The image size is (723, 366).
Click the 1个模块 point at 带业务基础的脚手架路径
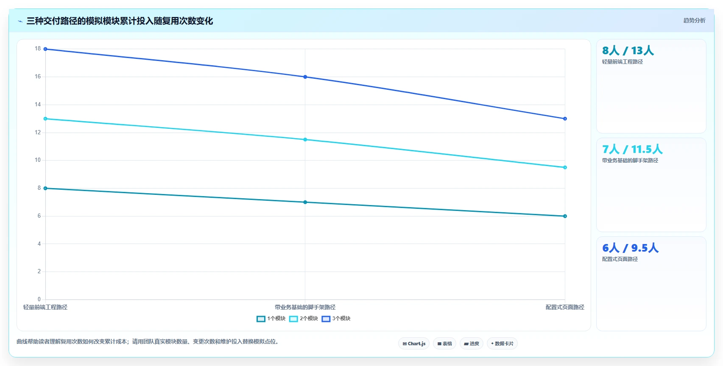coord(305,202)
